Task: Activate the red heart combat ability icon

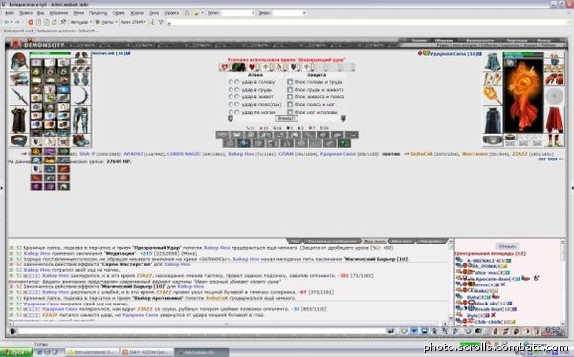Action: 252,67
